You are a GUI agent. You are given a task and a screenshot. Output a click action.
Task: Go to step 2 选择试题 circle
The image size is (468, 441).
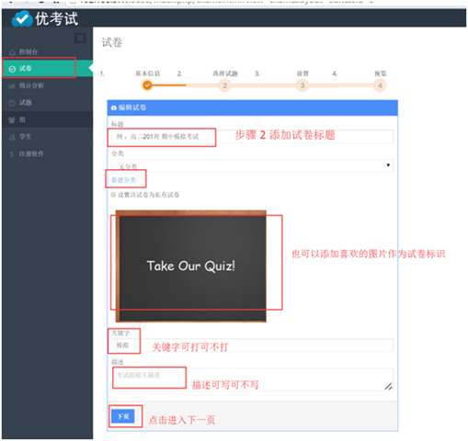[x=224, y=85]
